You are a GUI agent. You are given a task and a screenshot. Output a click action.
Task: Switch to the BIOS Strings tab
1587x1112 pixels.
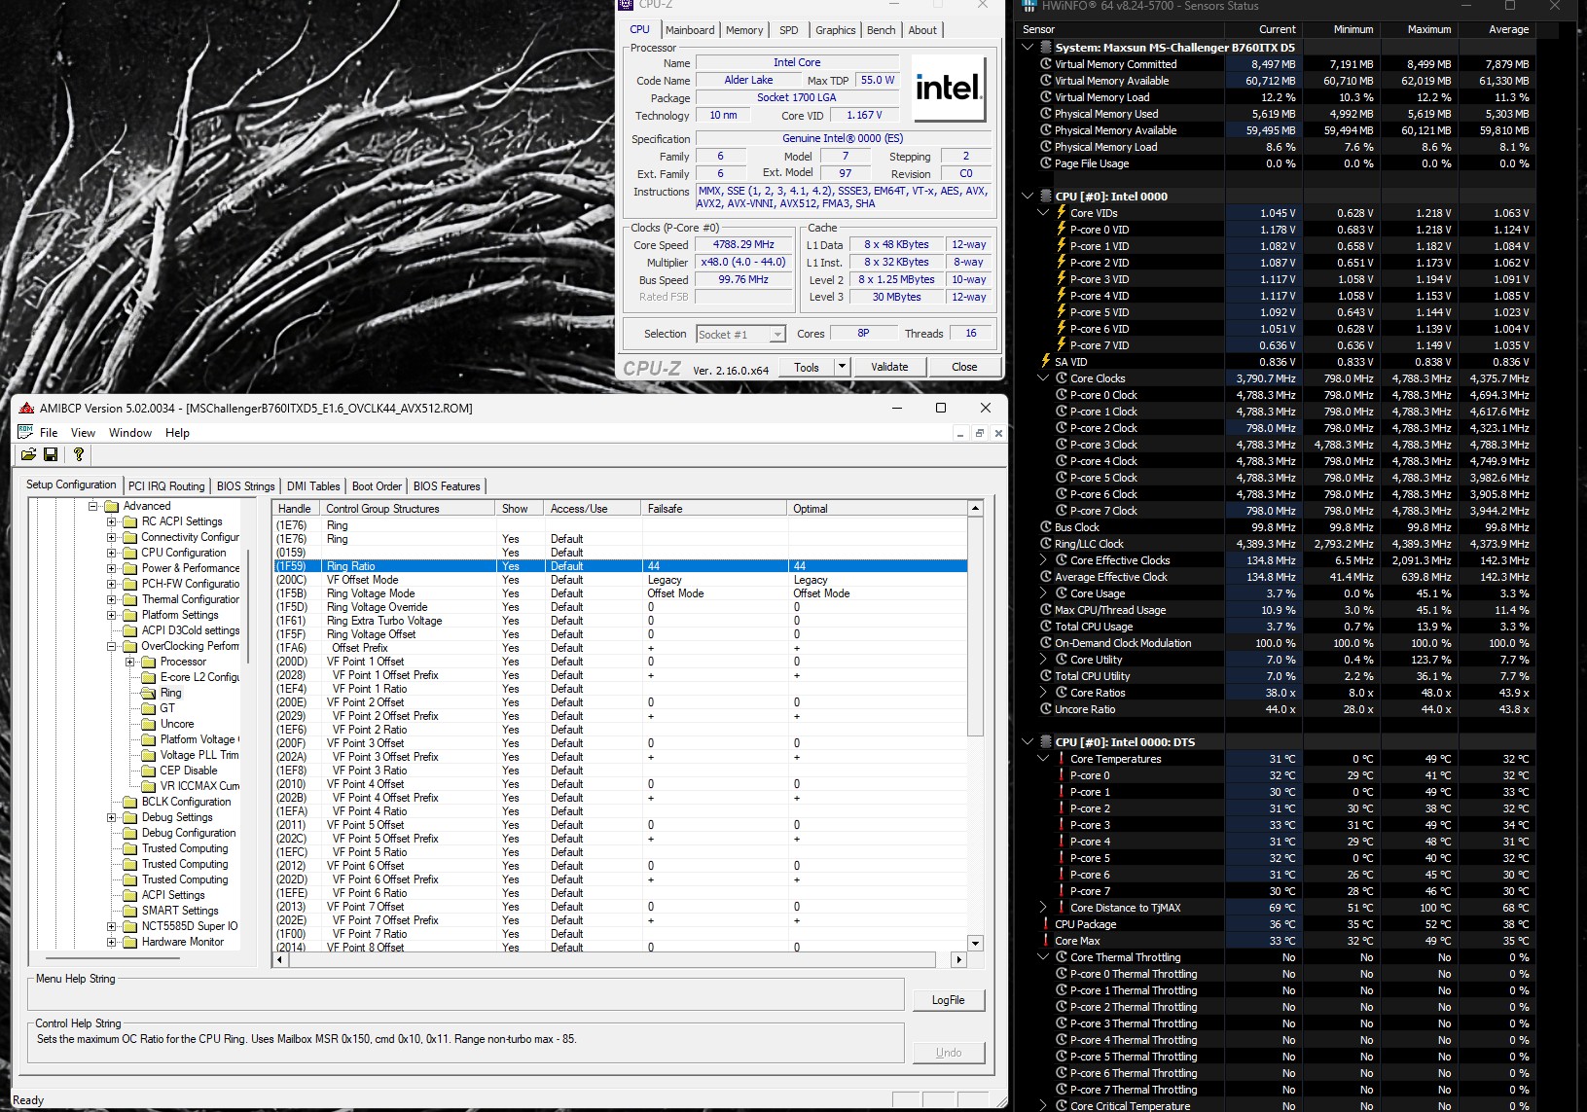click(245, 486)
